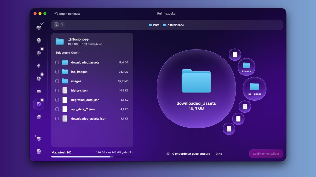Open the Cloud Cleanup icon in sidebar
Viewport: 316px width, 177px height.
[39, 117]
